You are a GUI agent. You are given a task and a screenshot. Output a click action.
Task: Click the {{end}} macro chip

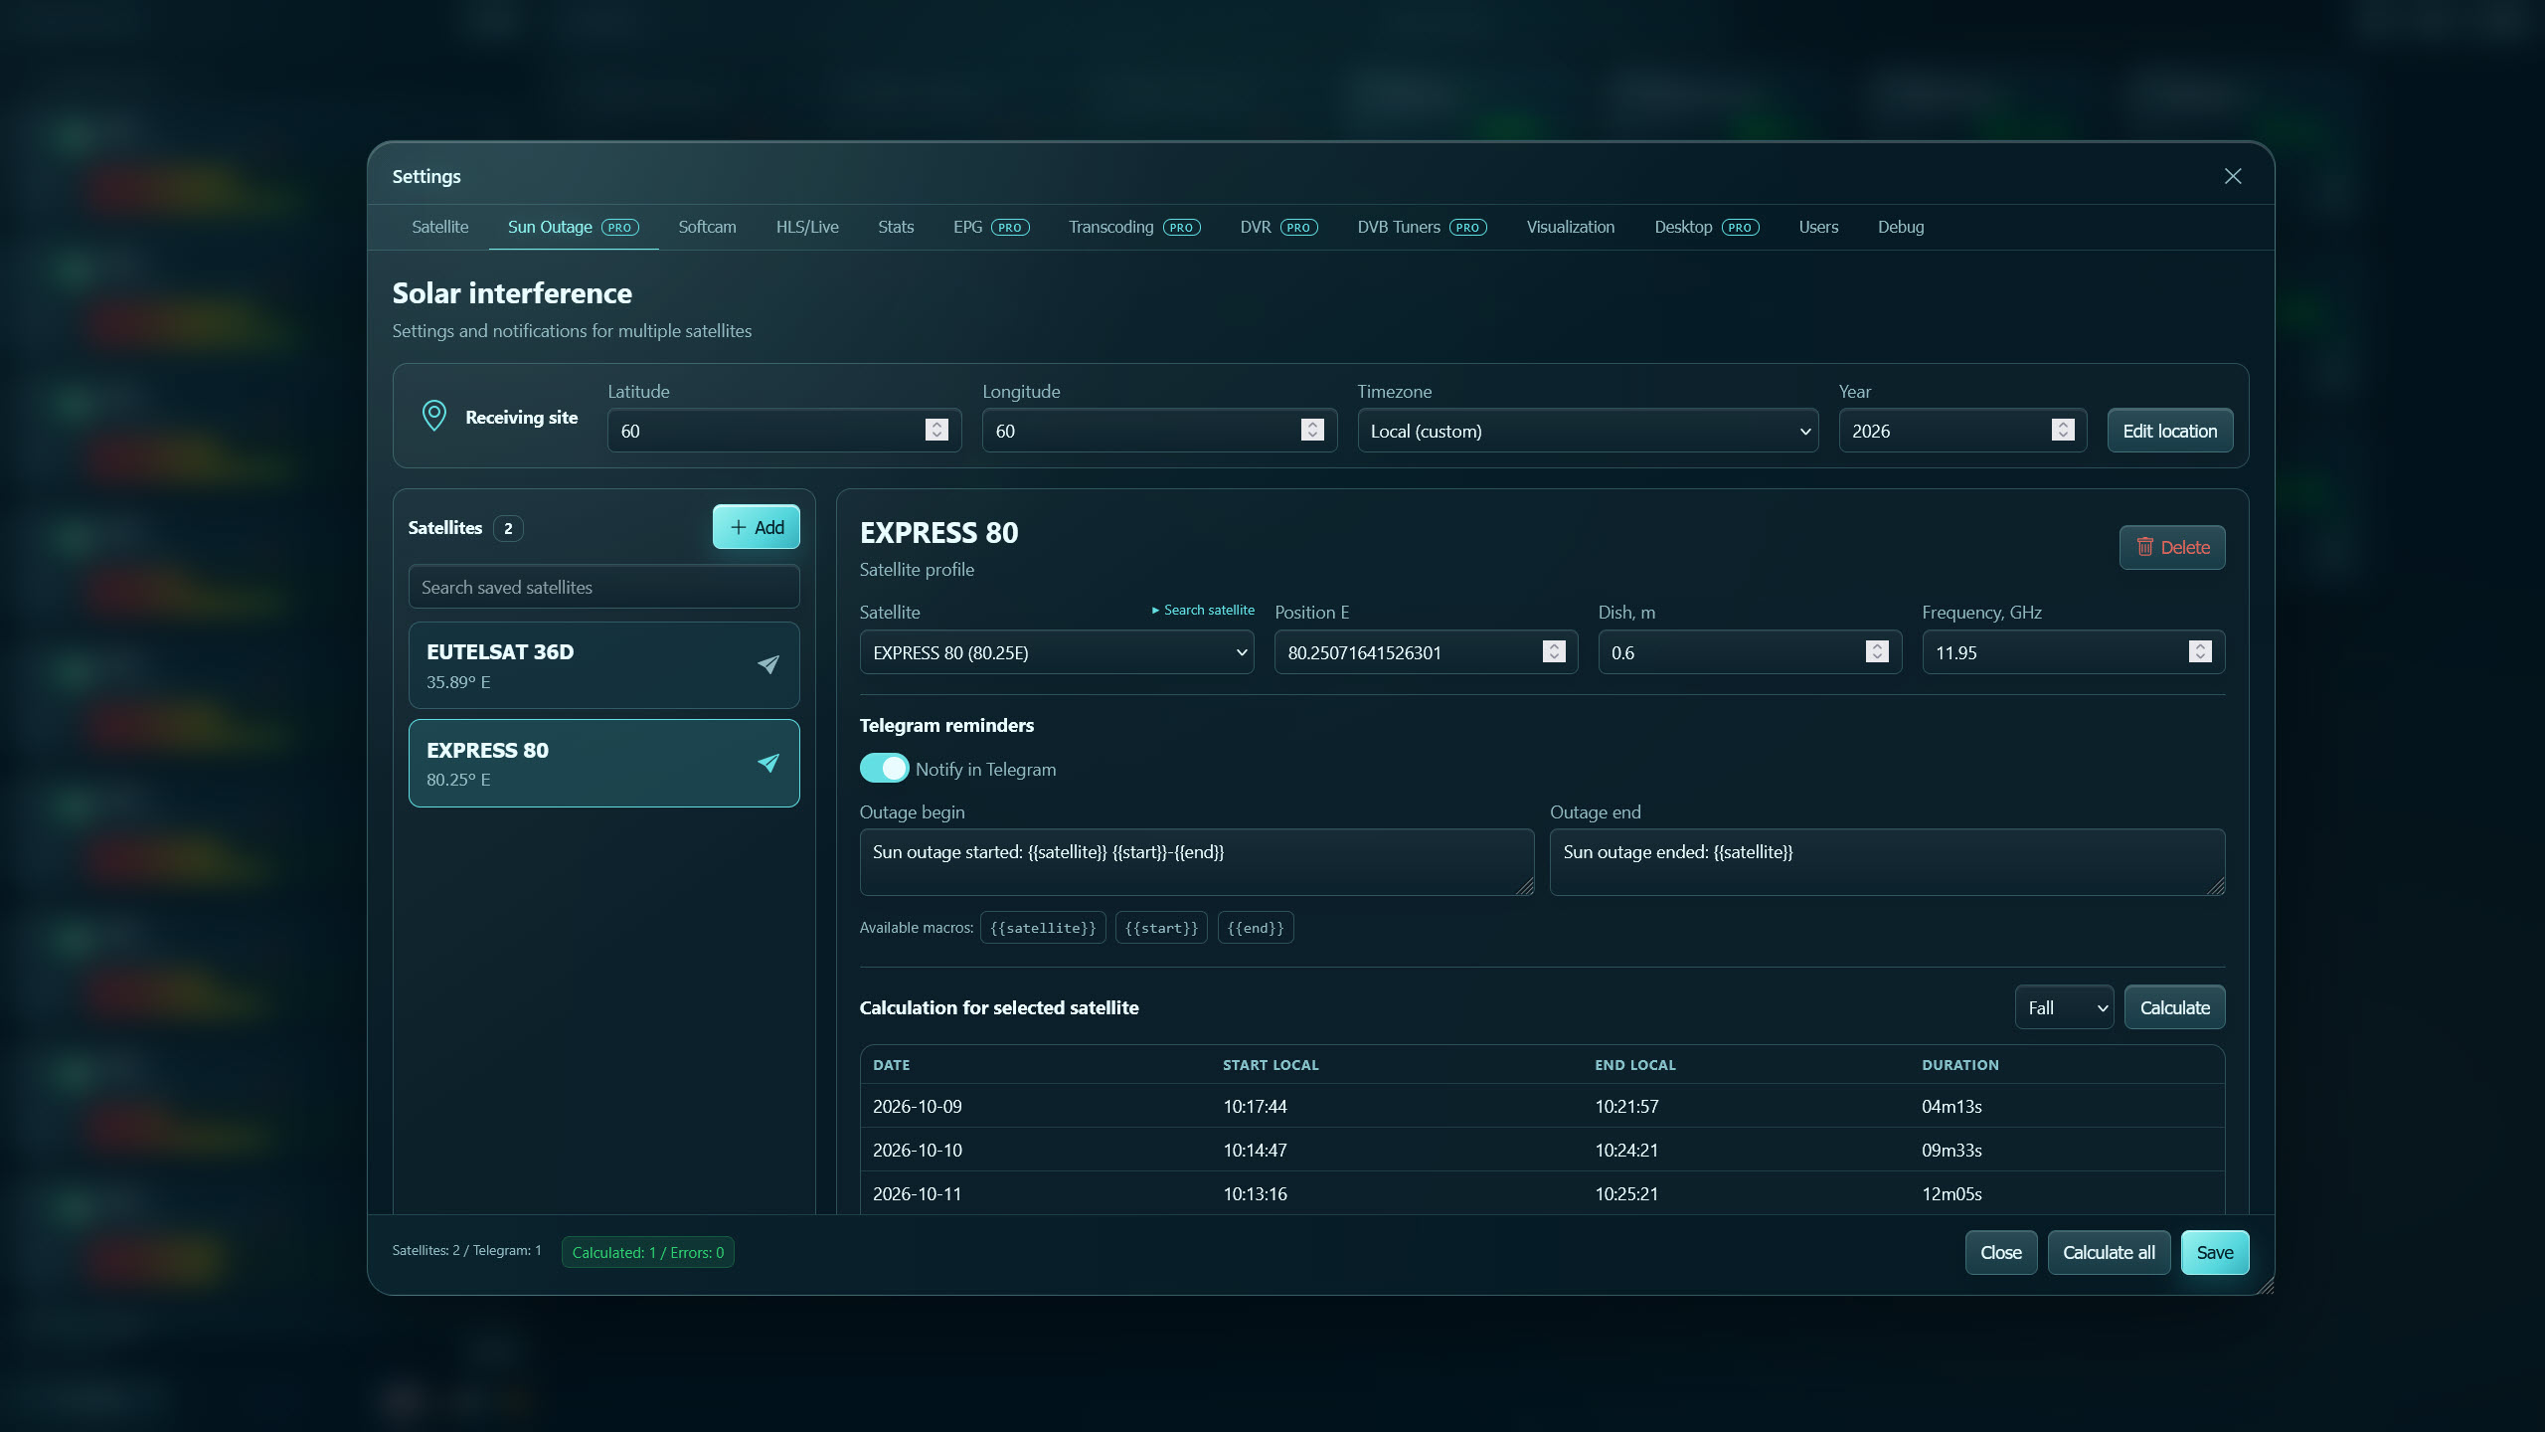[x=1256, y=928]
